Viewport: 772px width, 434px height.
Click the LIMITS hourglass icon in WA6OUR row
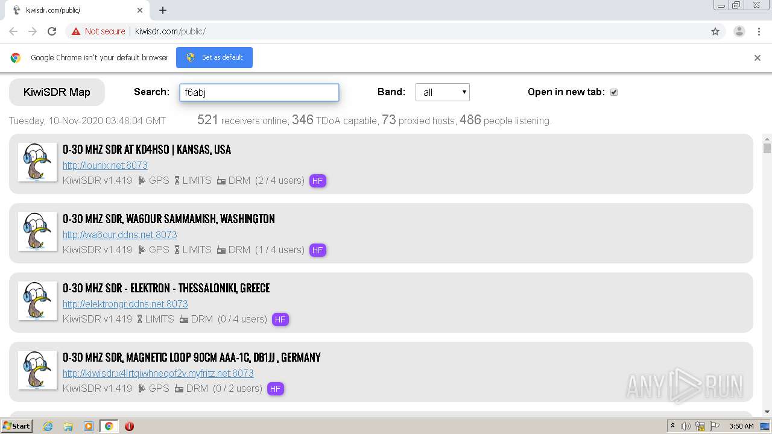(x=177, y=250)
